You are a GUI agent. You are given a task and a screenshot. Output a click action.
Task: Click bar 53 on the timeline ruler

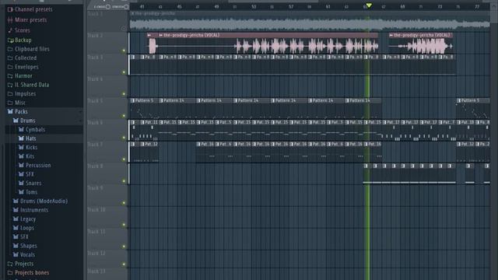click(x=254, y=7)
